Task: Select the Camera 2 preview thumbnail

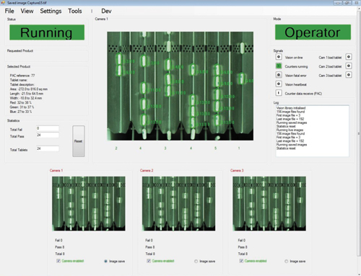Action: tap(178, 204)
